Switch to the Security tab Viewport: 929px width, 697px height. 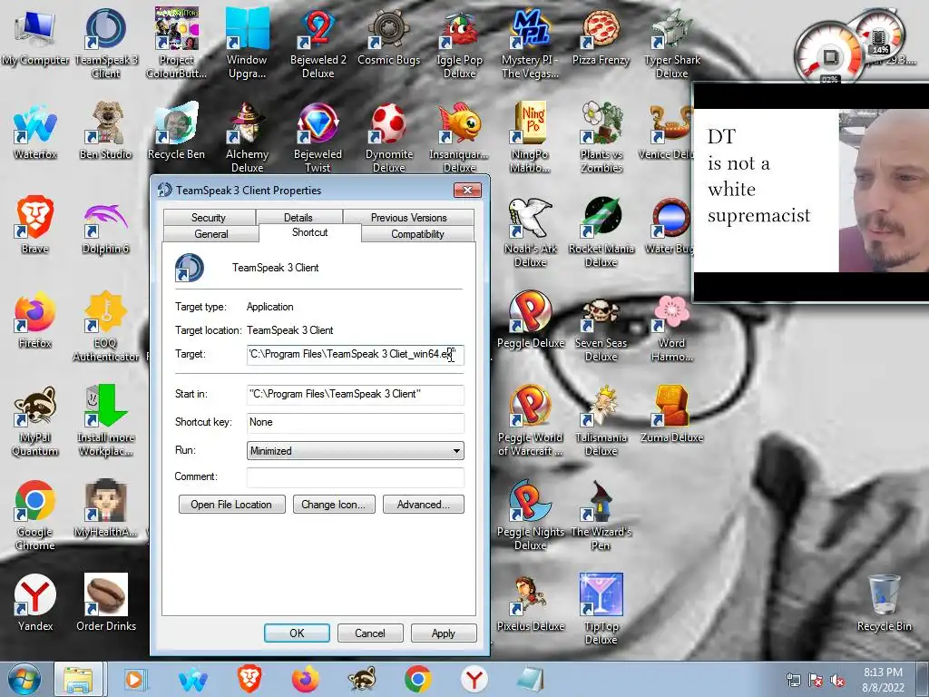point(209,217)
